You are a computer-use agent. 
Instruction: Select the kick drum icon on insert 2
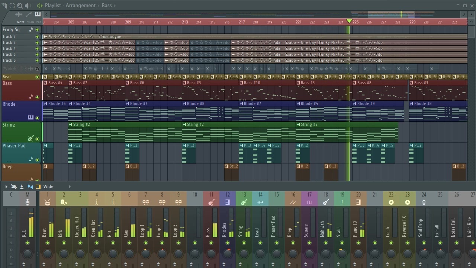(x=64, y=202)
